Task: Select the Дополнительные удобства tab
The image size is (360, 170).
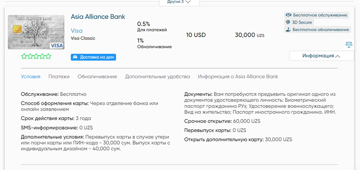Action: [157, 77]
